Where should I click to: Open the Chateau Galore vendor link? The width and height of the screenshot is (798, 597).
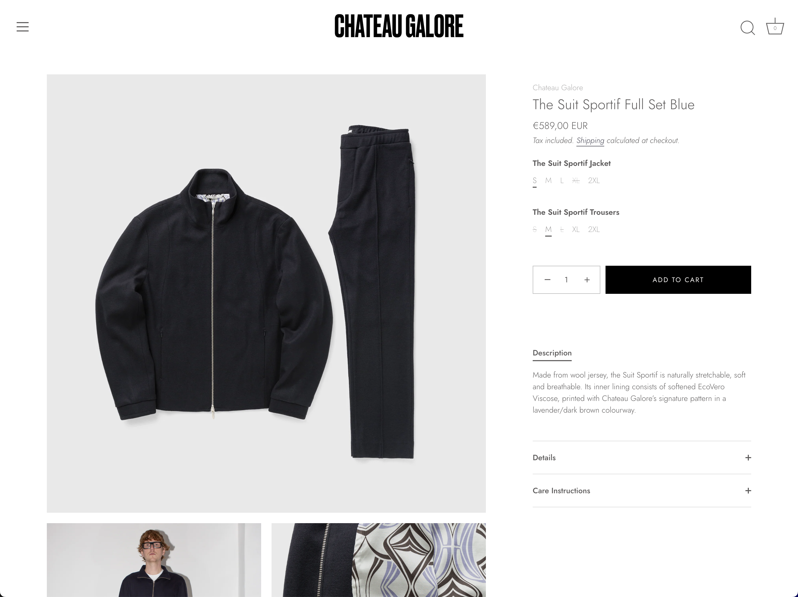tap(558, 88)
